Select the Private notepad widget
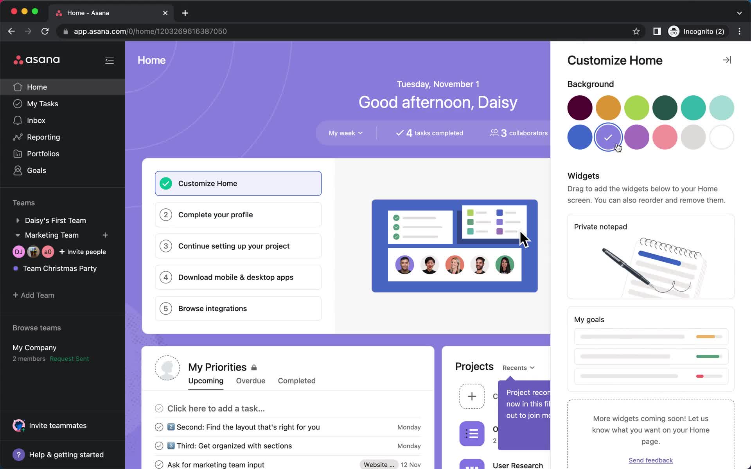The height and width of the screenshot is (469, 751). pyautogui.click(x=650, y=256)
